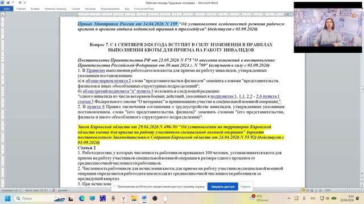Switch to the Ссылки ribbon tab

(76, 9)
